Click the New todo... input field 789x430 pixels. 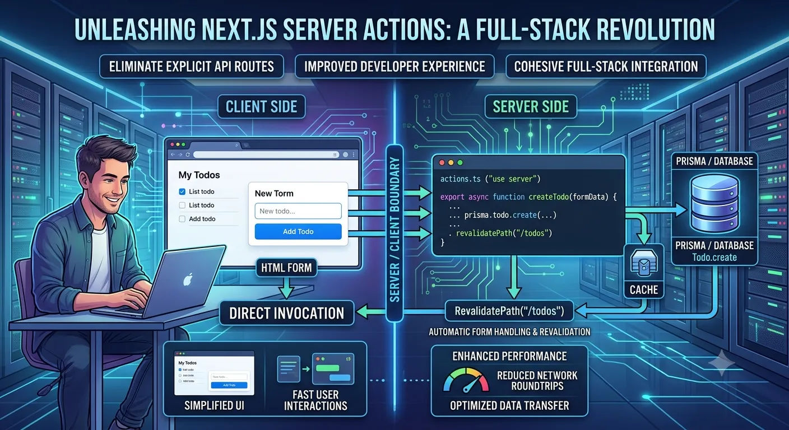(298, 211)
